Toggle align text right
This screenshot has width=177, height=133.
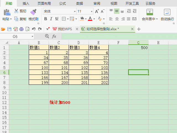pyautogui.click(x=123, y=19)
